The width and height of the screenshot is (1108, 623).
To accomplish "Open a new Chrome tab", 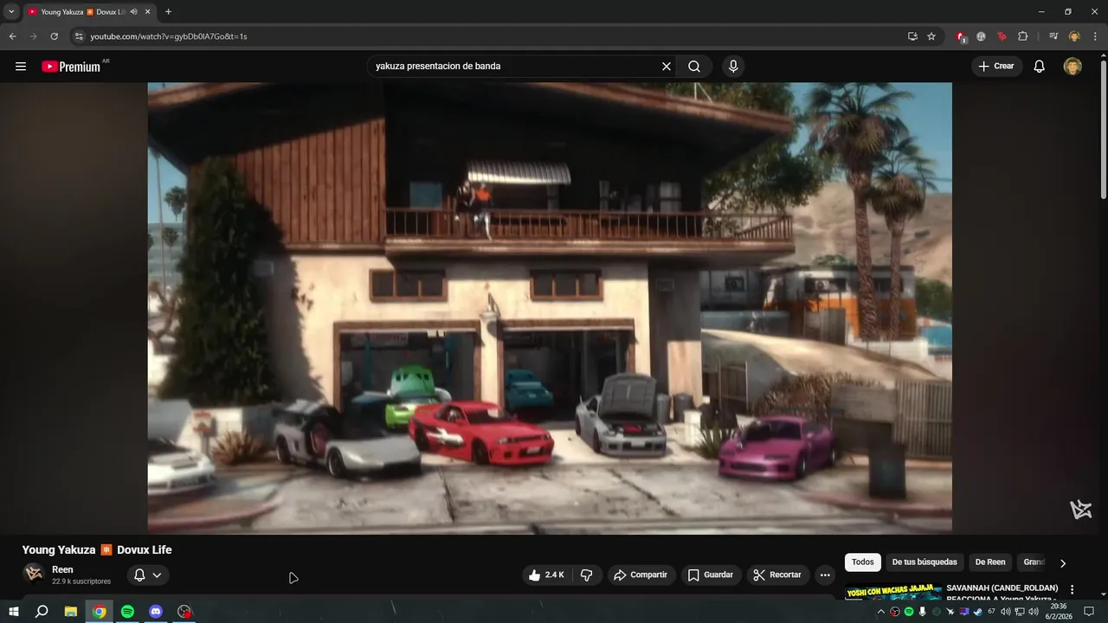I will [x=168, y=12].
